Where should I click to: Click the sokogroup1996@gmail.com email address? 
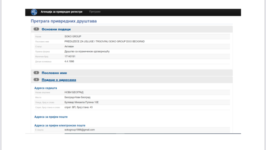[79, 130]
